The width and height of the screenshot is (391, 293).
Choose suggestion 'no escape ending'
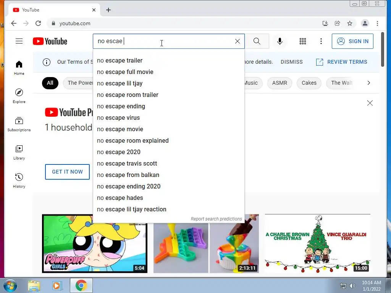pyautogui.click(x=168, y=106)
